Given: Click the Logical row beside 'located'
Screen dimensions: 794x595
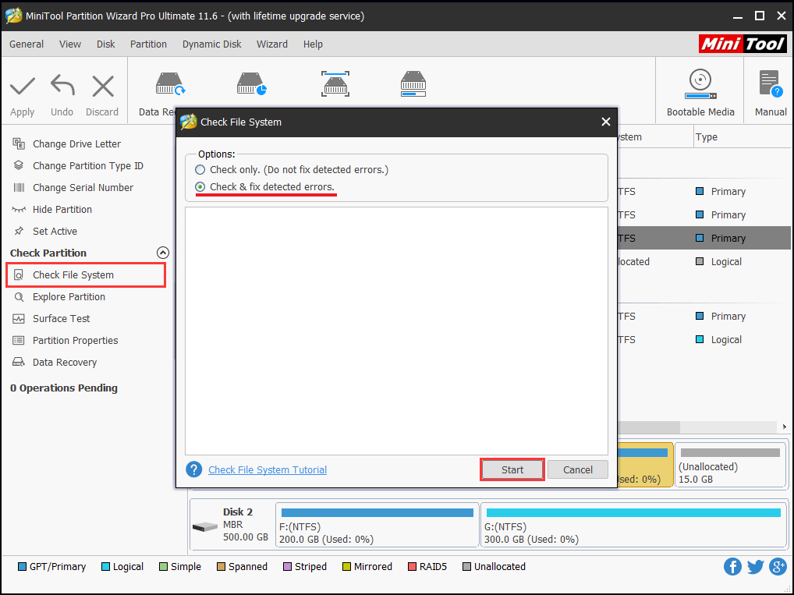Looking at the screenshot, I should [704, 262].
